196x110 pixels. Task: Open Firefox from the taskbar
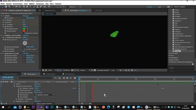pyautogui.click(x=104, y=107)
